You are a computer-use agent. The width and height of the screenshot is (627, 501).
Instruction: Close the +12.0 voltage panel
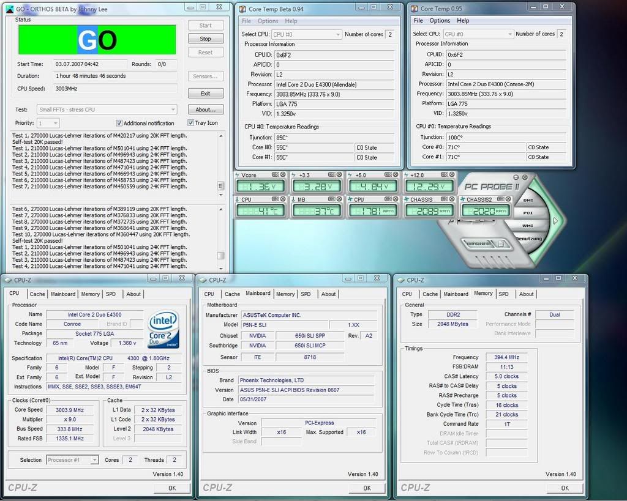pos(452,174)
